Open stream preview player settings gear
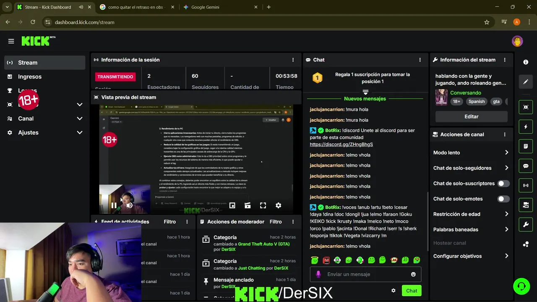The width and height of the screenshot is (537, 302). click(278, 206)
